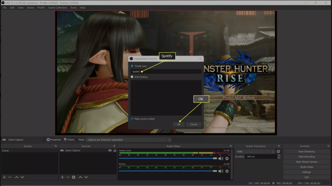Add a new scene with plus icon
Image resolution: width=332 pixels, height=186 pixels.
[x=4, y=177]
